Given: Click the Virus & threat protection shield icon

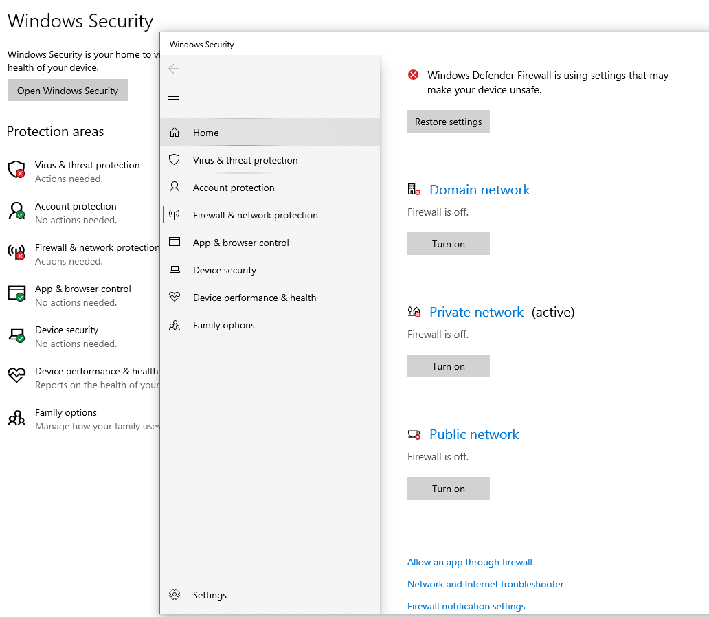Looking at the screenshot, I should coord(175,160).
